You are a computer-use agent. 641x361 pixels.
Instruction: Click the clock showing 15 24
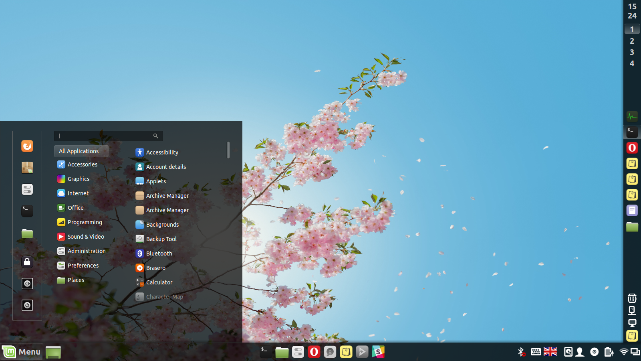pos(632,11)
